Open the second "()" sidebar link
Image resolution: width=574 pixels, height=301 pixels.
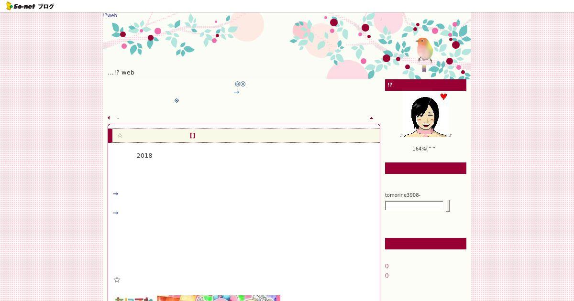(387, 275)
